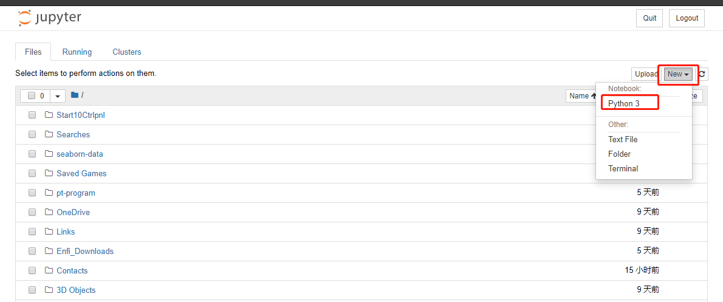This screenshot has width=723, height=302.
Task: Click the OneDrive folder icon
Action: (49, 212)
